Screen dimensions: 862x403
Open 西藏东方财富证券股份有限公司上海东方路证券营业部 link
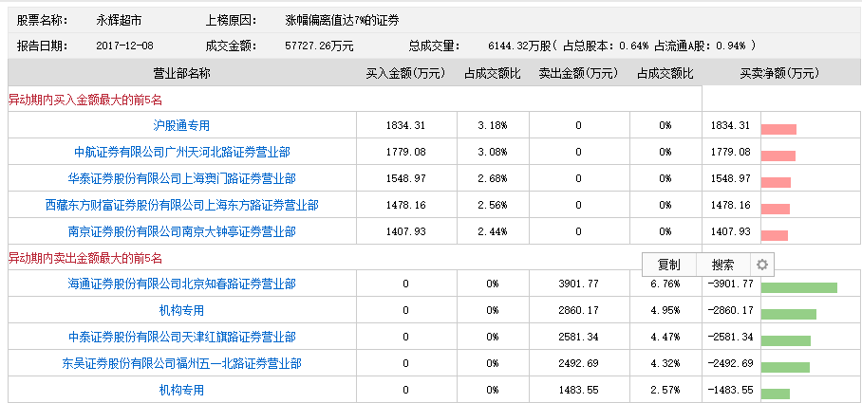point(181,205)
